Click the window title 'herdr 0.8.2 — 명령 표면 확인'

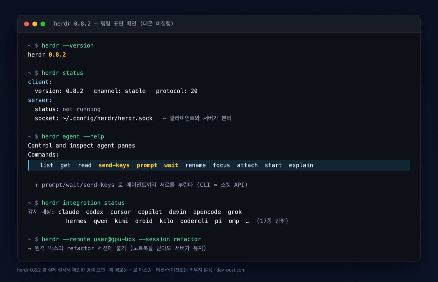pos(95,24)
